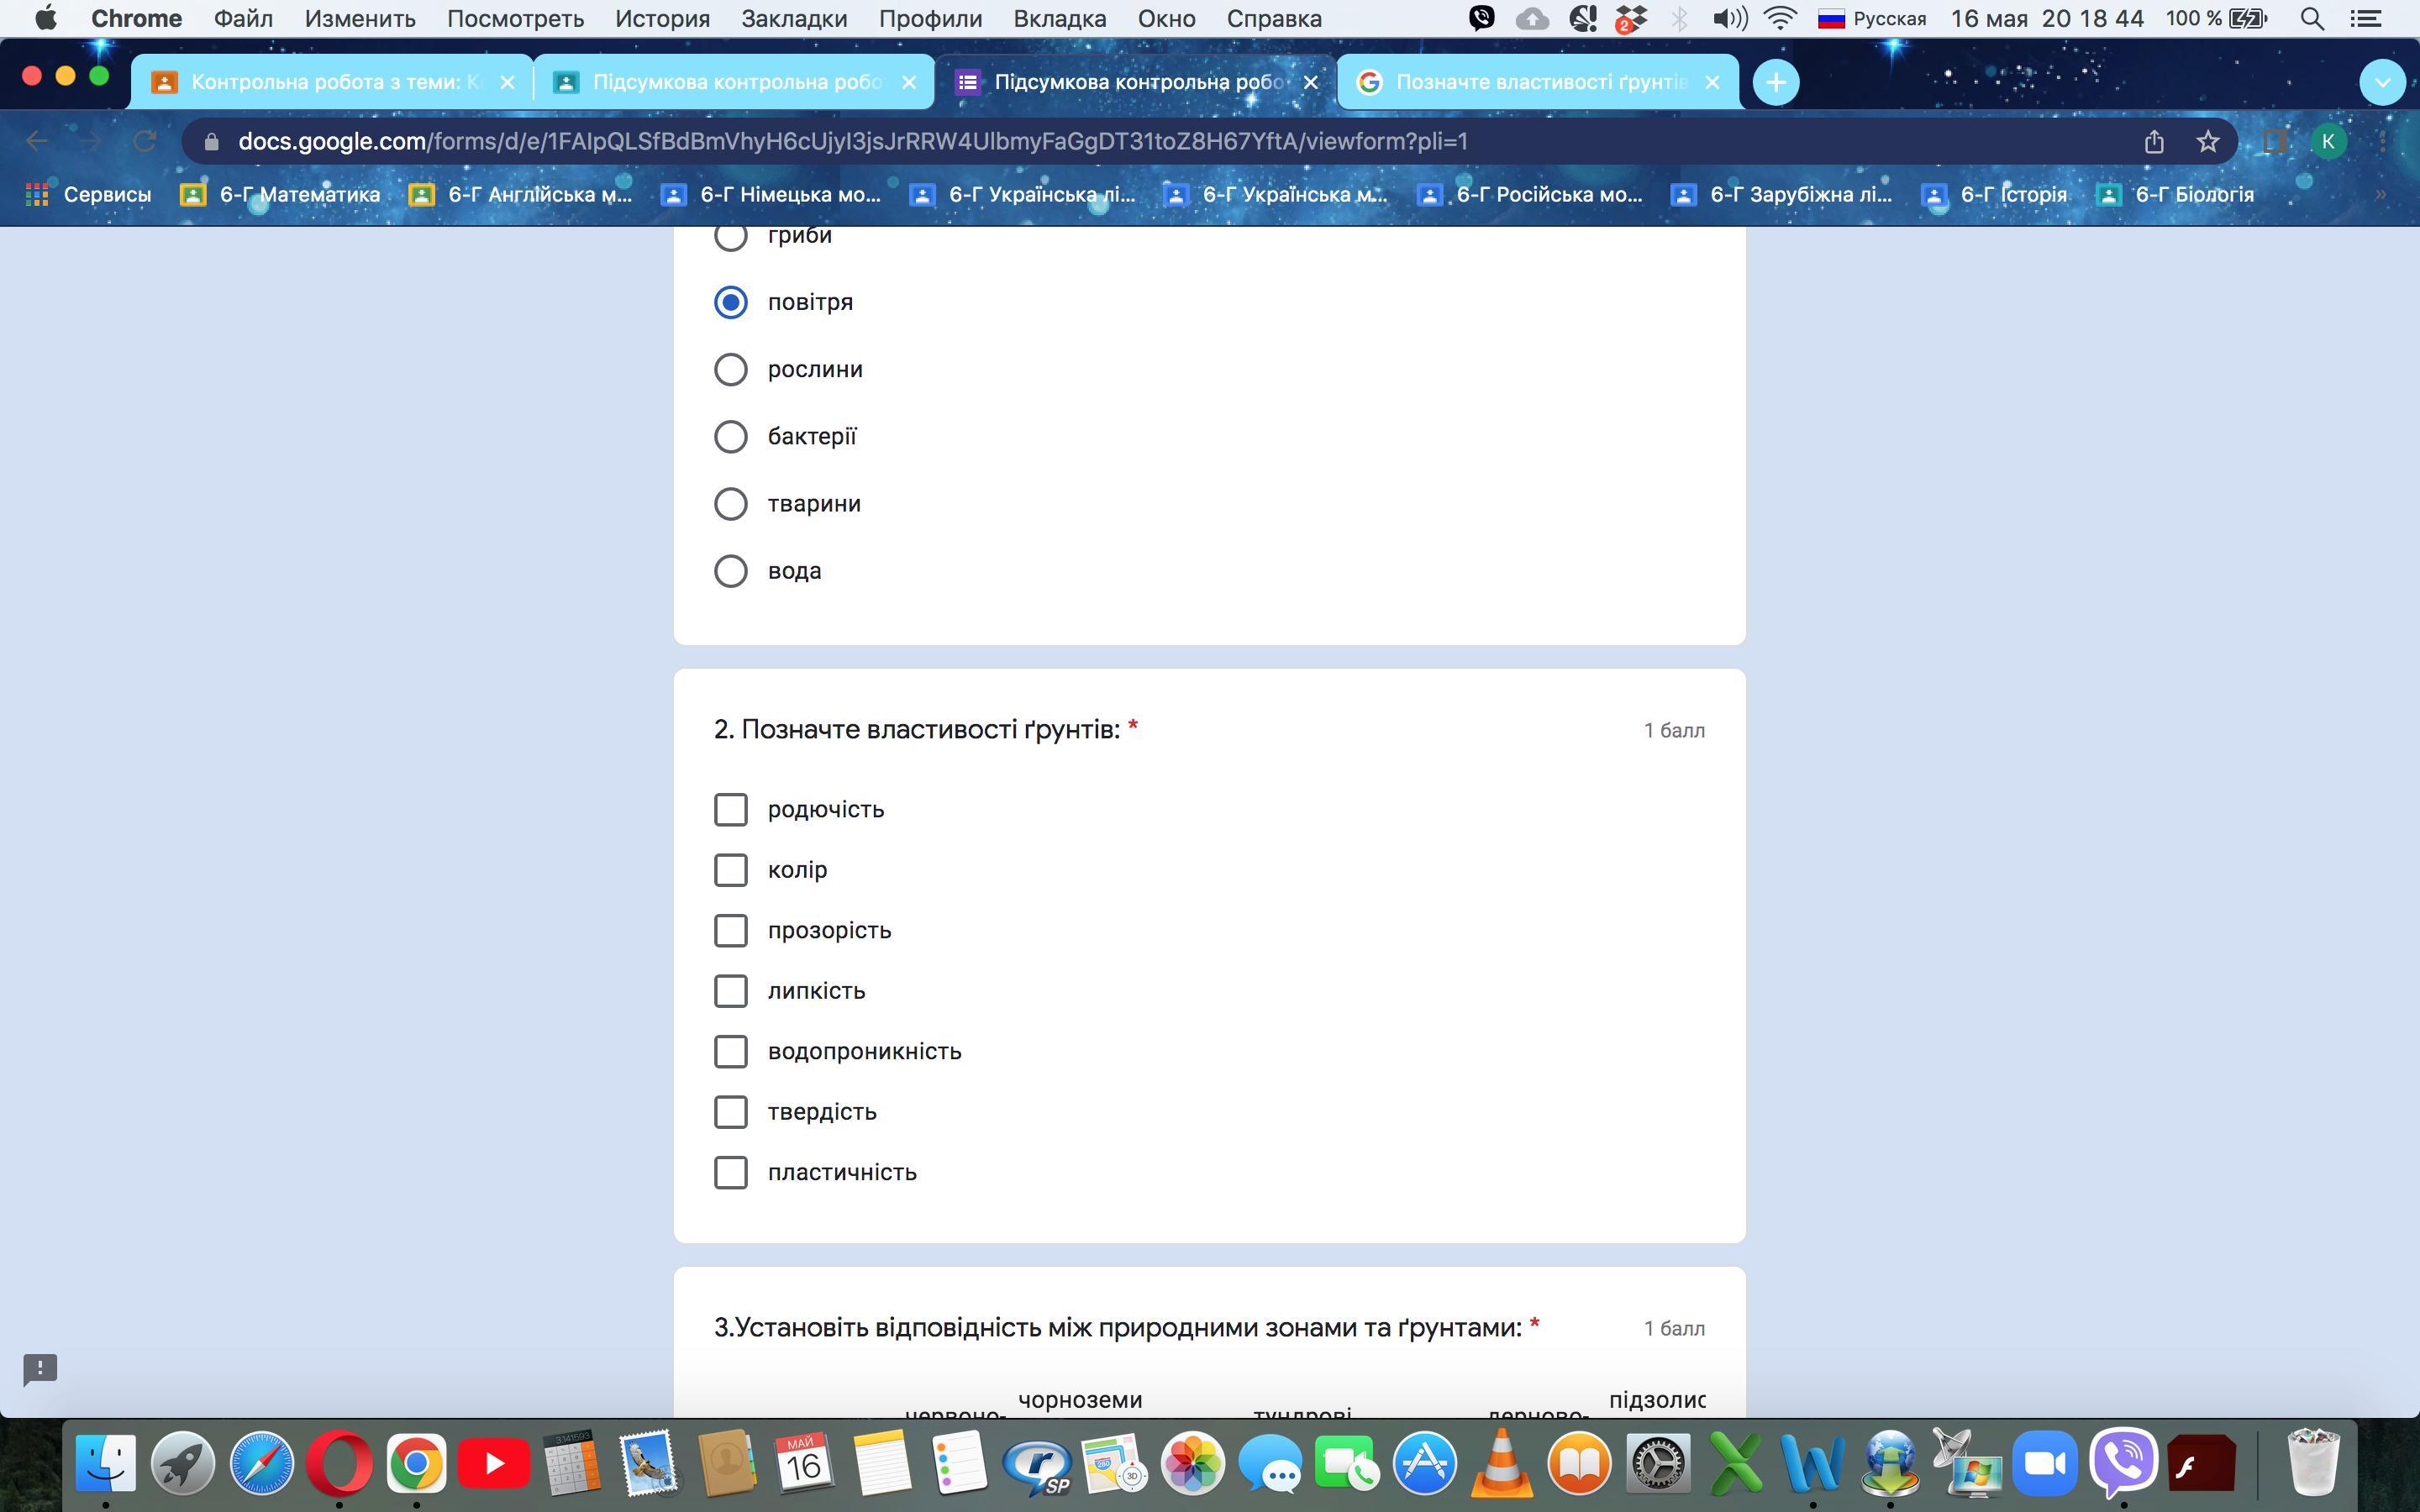Click the profile avatar K icon

point(2327,142)
